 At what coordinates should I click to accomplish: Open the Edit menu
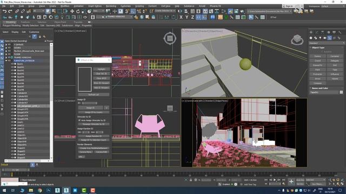click(x=12, y=6)
